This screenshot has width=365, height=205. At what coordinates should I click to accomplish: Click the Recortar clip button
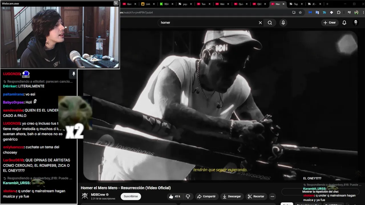(256, 196)
